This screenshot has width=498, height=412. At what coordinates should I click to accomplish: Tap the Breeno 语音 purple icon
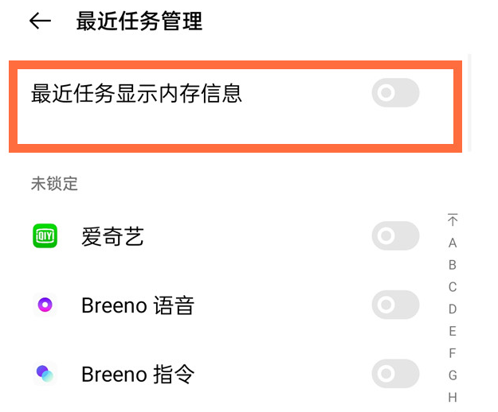click(x=45, y=305)
